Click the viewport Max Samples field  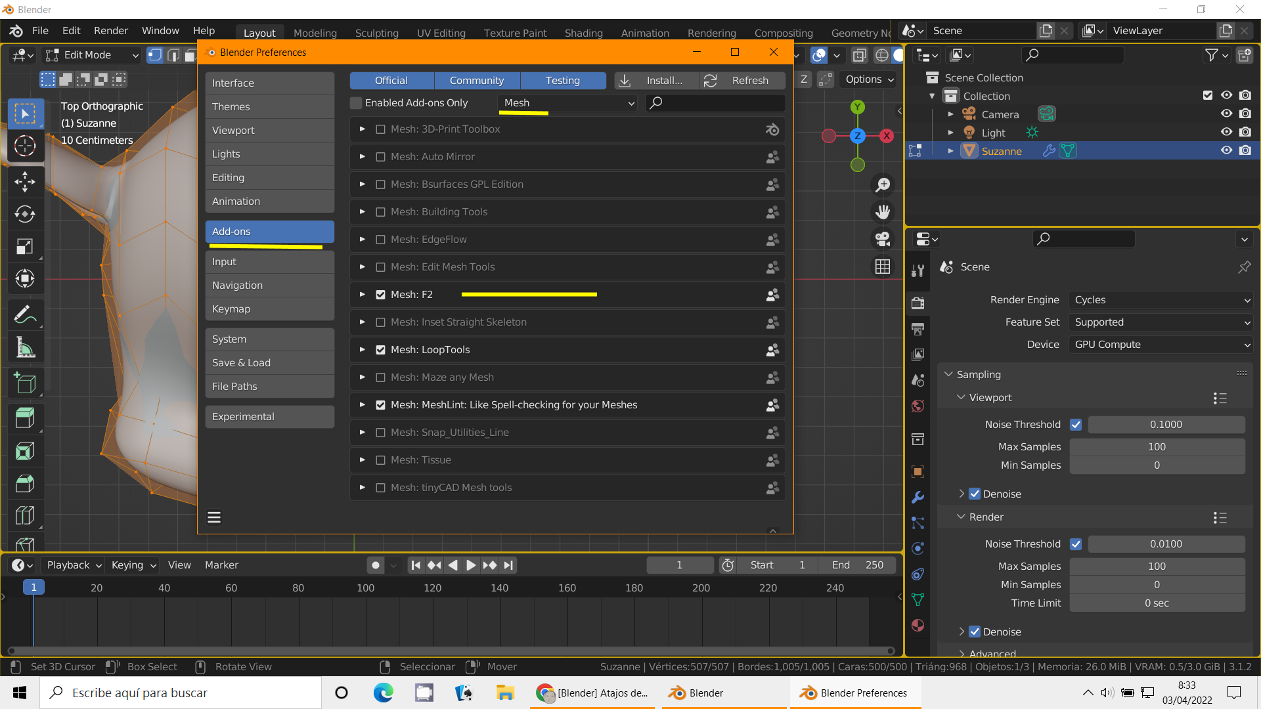[1157, 447]
